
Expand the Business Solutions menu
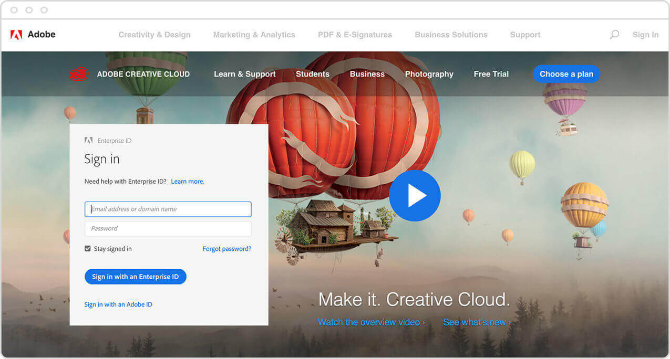[x=451, y=35]
